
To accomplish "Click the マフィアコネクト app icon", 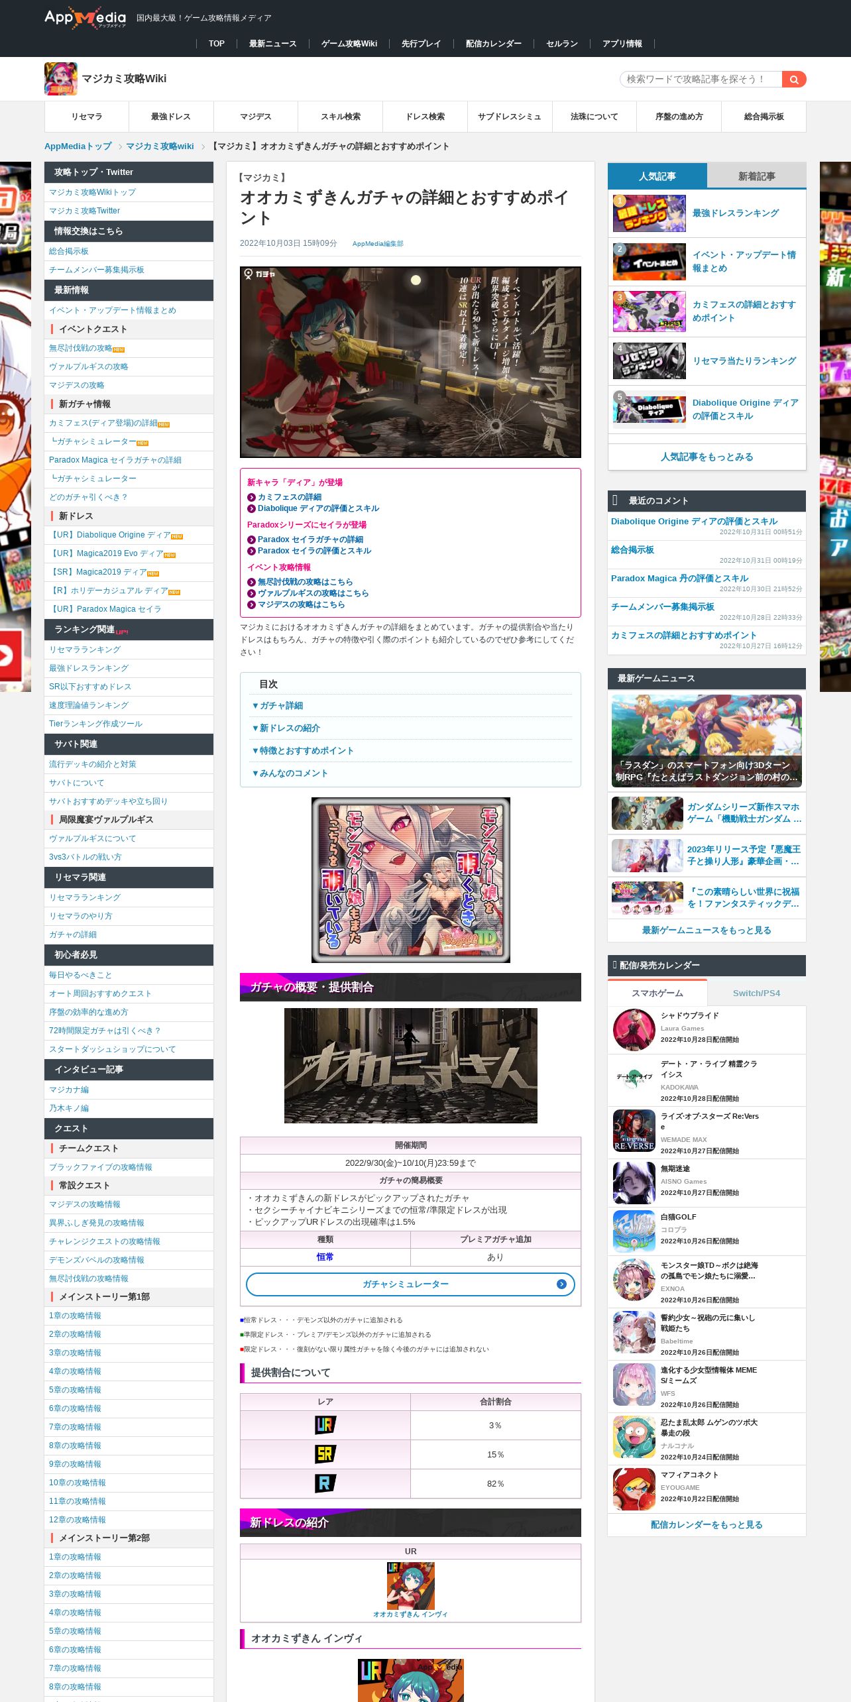I will point(634,1489).
